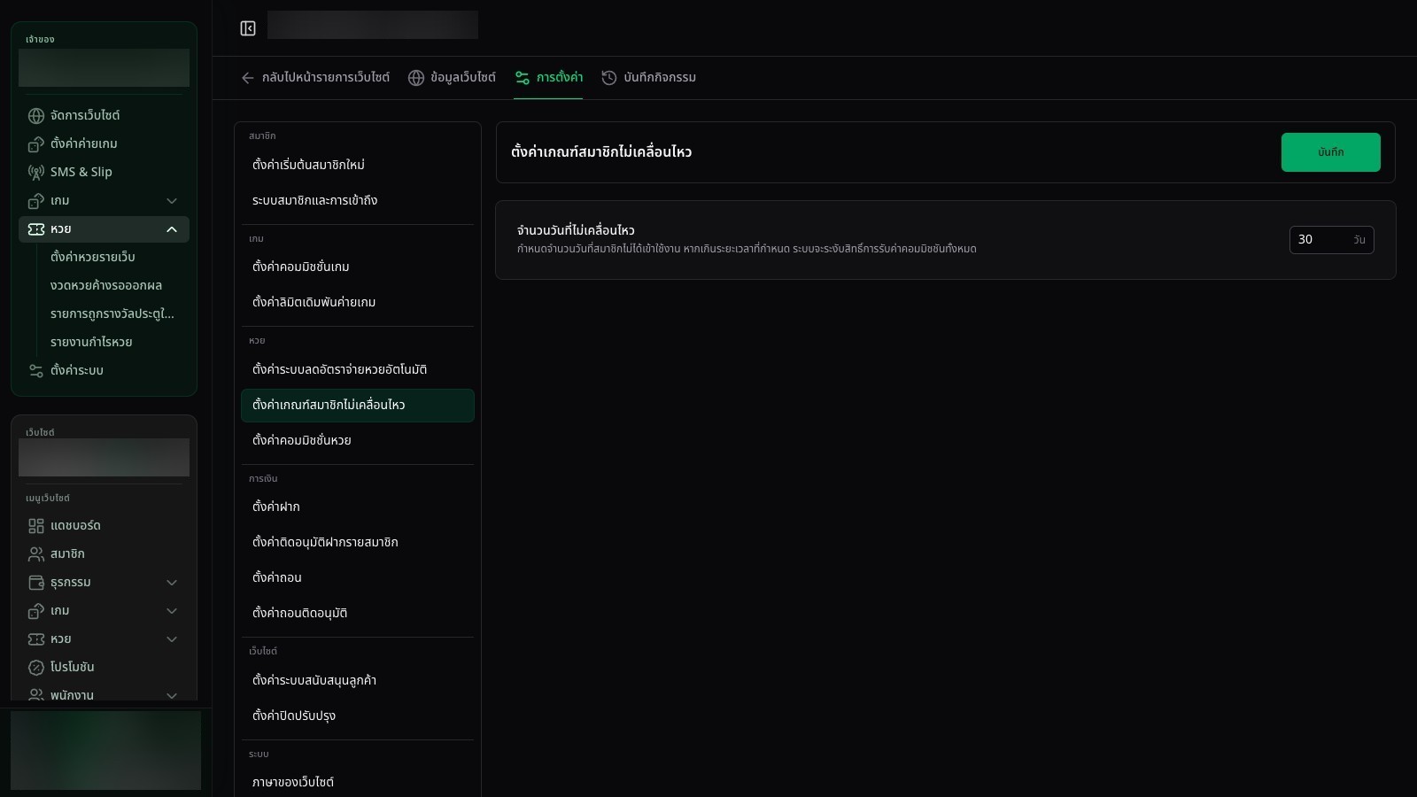Click ตั้งค่าระบบ sliders icon in sidebar
Screen dimensions: 1417x797
point(36,371)
